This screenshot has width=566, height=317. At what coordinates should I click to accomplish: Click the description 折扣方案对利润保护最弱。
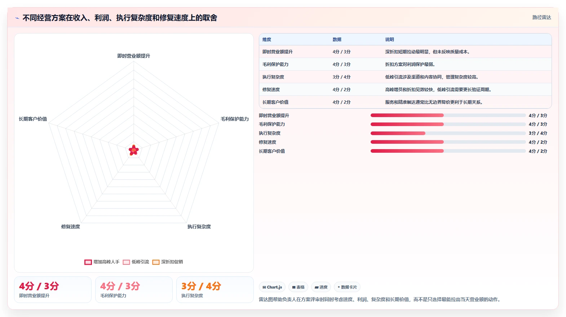(x=411, y=64)
